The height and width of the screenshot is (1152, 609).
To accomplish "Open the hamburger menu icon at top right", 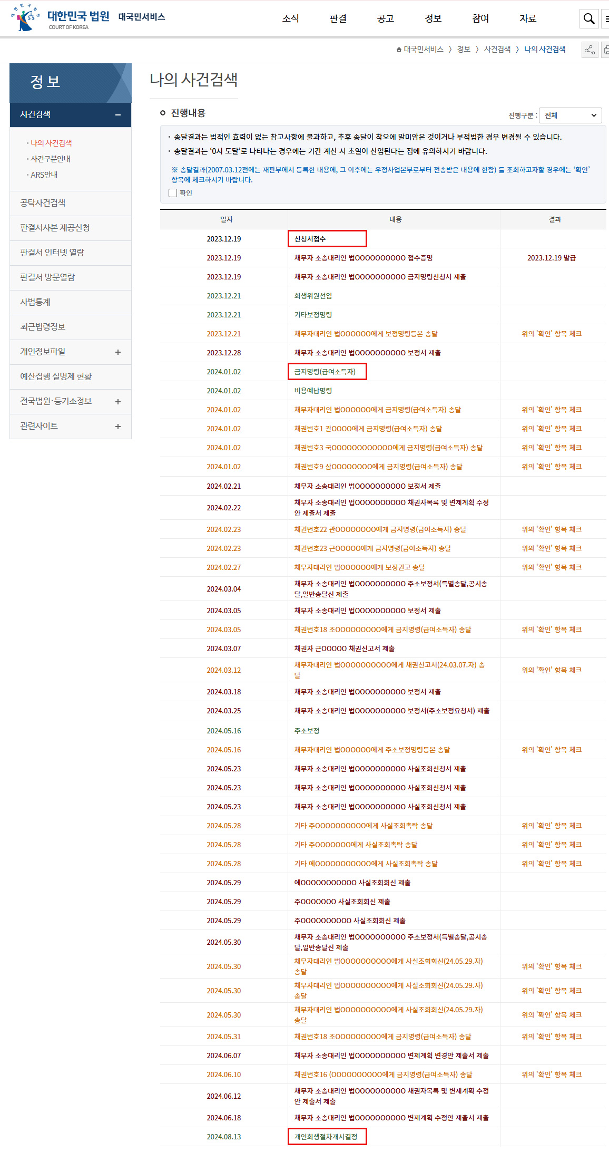I will click(x=606, y=19).
